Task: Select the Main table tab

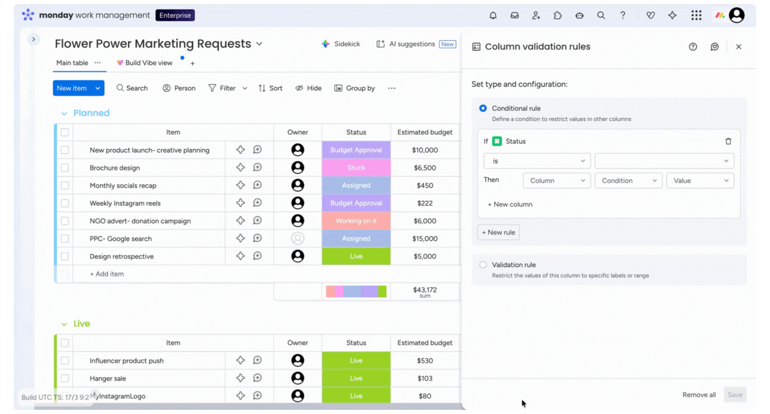Action: (x=72, y=63)
